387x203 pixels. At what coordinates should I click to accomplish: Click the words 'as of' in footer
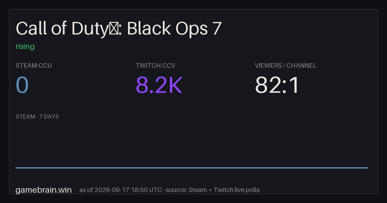coord(86,190)
